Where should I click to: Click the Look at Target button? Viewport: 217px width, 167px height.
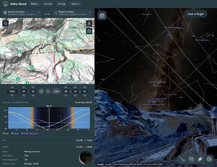coord(196,14)
